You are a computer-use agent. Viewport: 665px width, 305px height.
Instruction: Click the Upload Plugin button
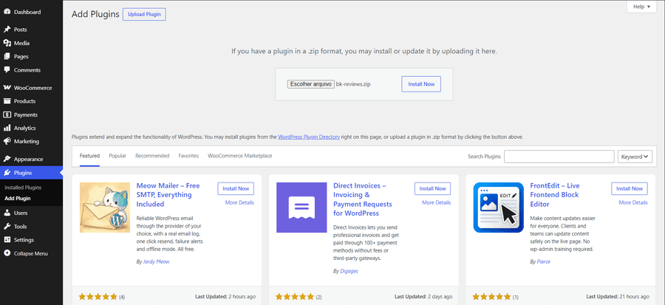click(144, 14)
